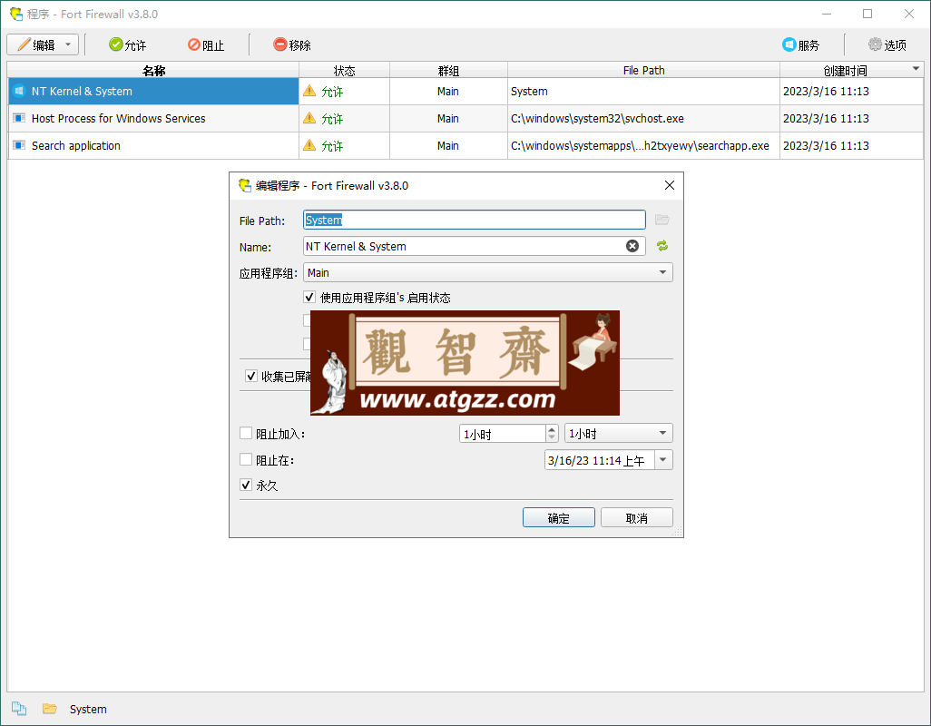
Task: Select Host Process for Windows Services row
Action: coord(465,119)
